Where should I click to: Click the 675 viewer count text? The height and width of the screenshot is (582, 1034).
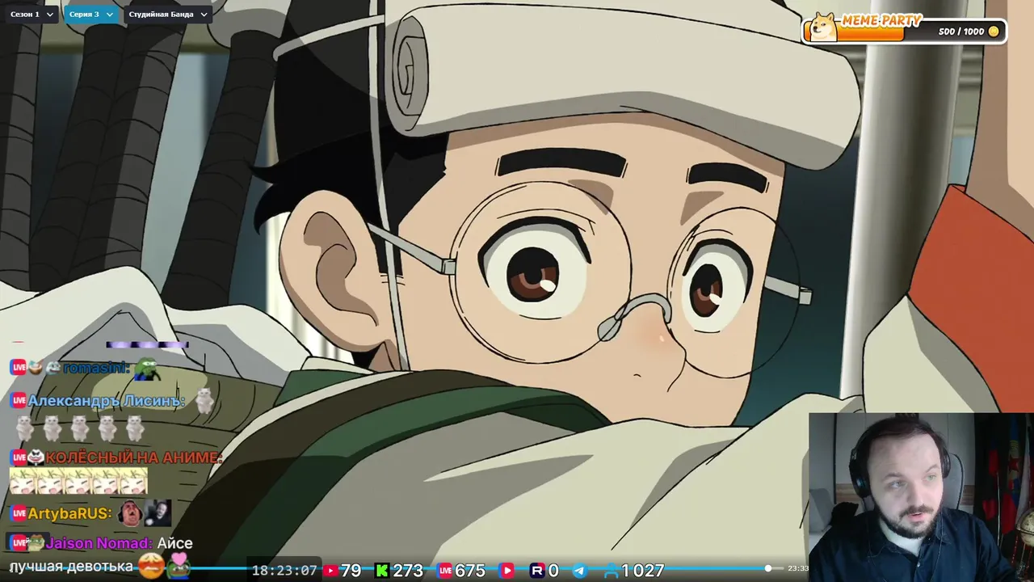tap(470, 571)
